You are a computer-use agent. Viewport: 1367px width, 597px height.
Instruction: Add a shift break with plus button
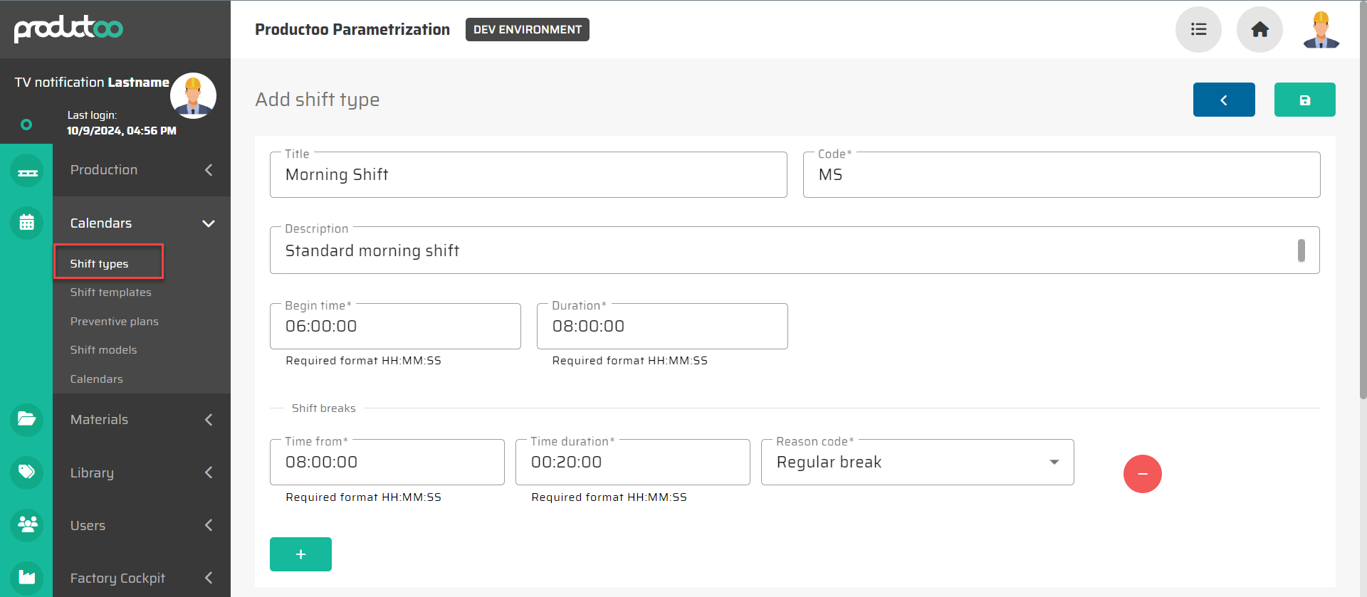coord(300,554)
